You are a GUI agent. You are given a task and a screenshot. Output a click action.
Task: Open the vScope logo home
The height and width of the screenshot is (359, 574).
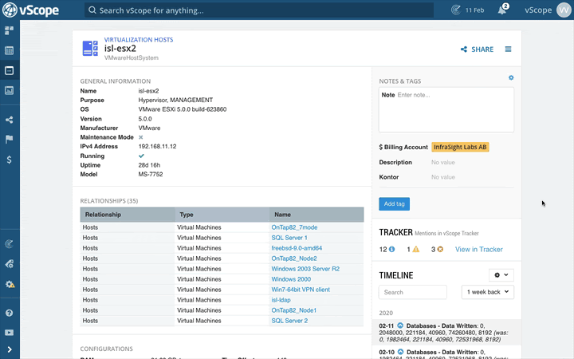31,10
